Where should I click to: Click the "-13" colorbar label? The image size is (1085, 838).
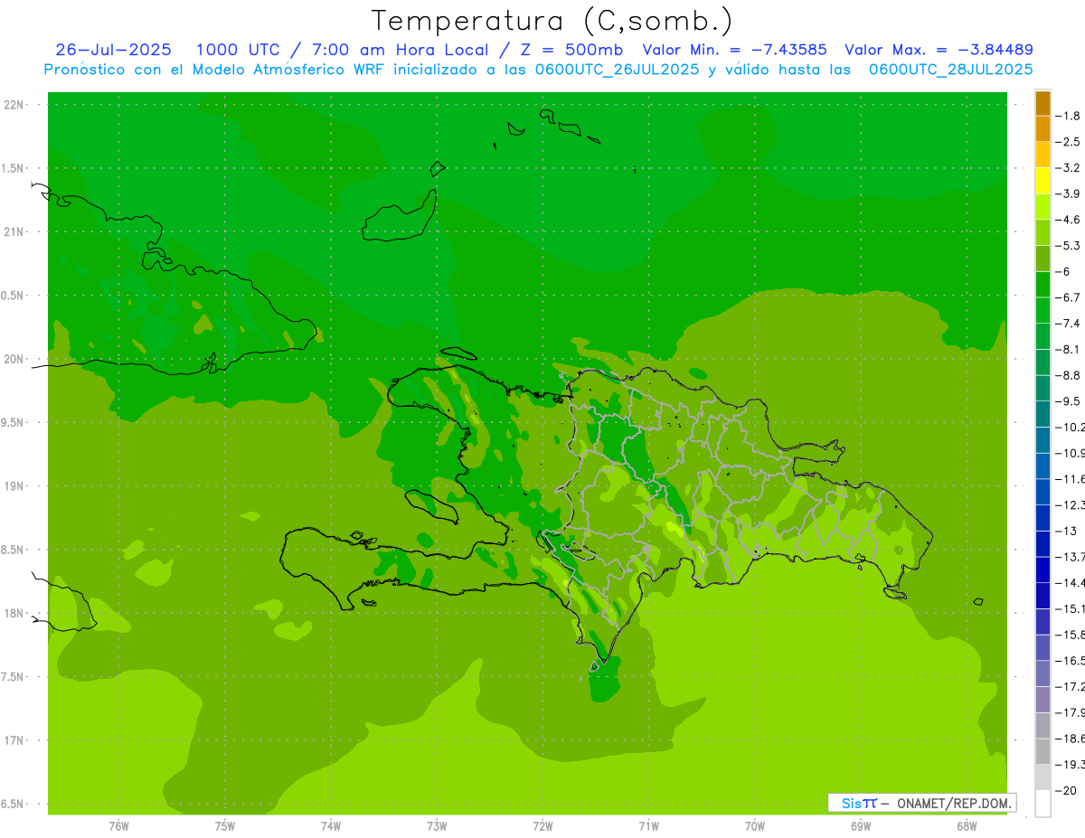point(1066,531)
